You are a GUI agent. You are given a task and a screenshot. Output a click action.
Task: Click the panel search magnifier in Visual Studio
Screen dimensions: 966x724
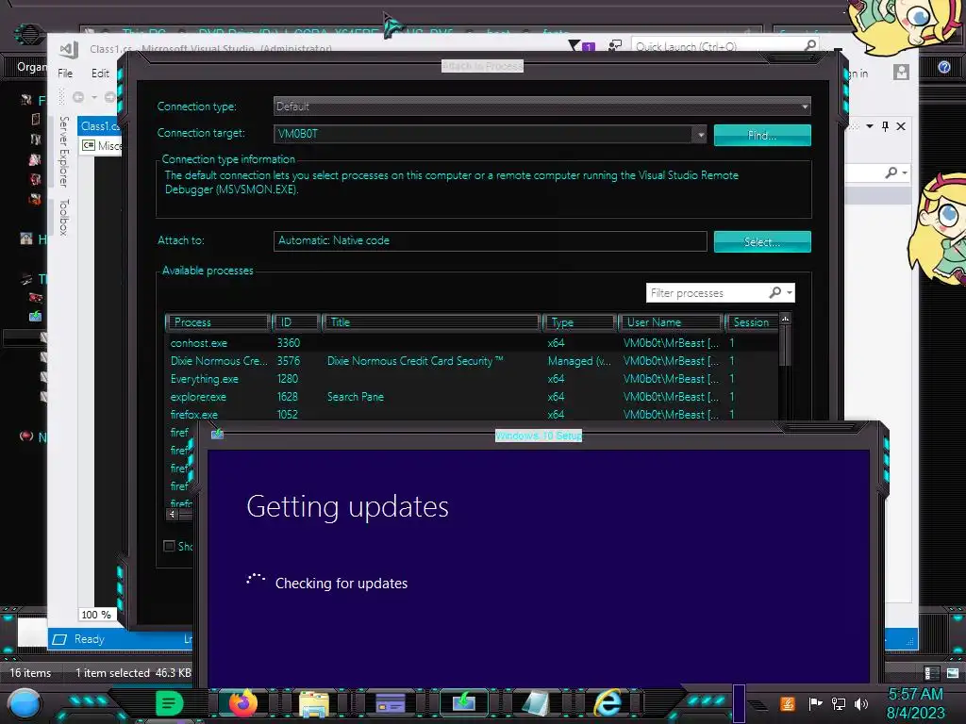click(x=891, y=173)
